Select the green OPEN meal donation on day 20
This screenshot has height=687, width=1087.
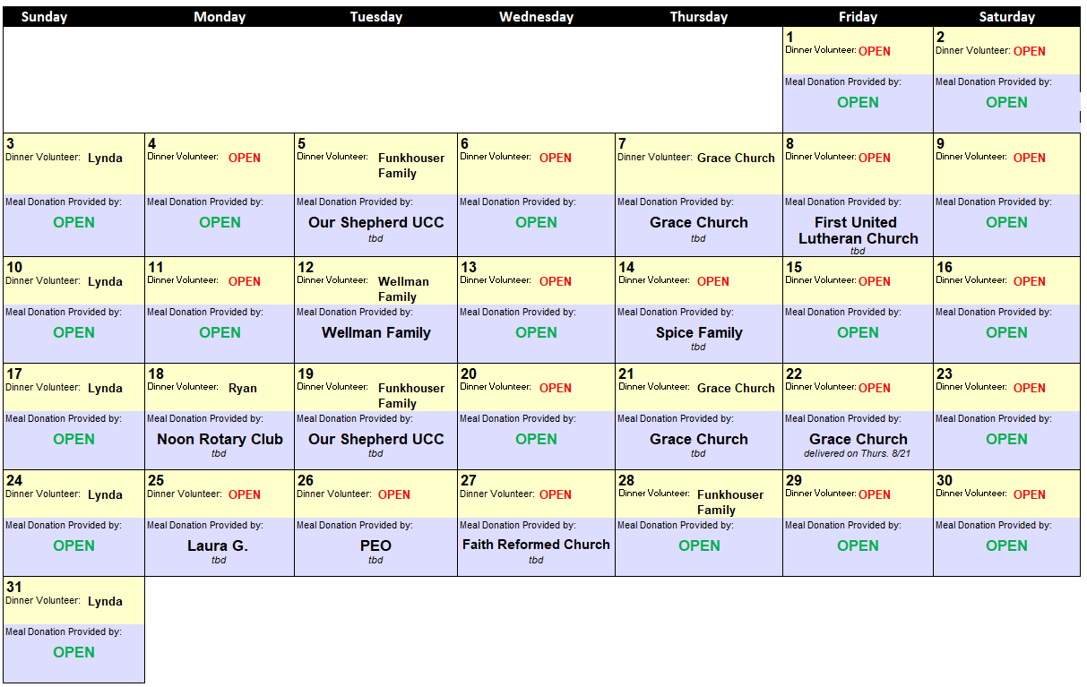point(536,439)
